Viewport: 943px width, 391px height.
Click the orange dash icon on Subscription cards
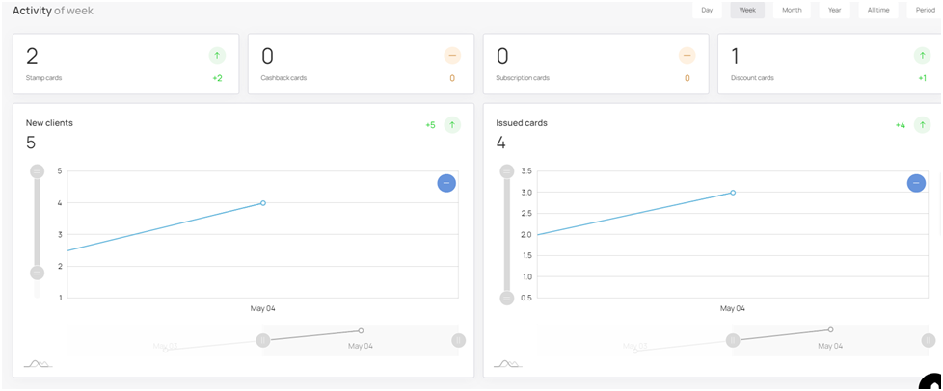click(x=687, y=56)
